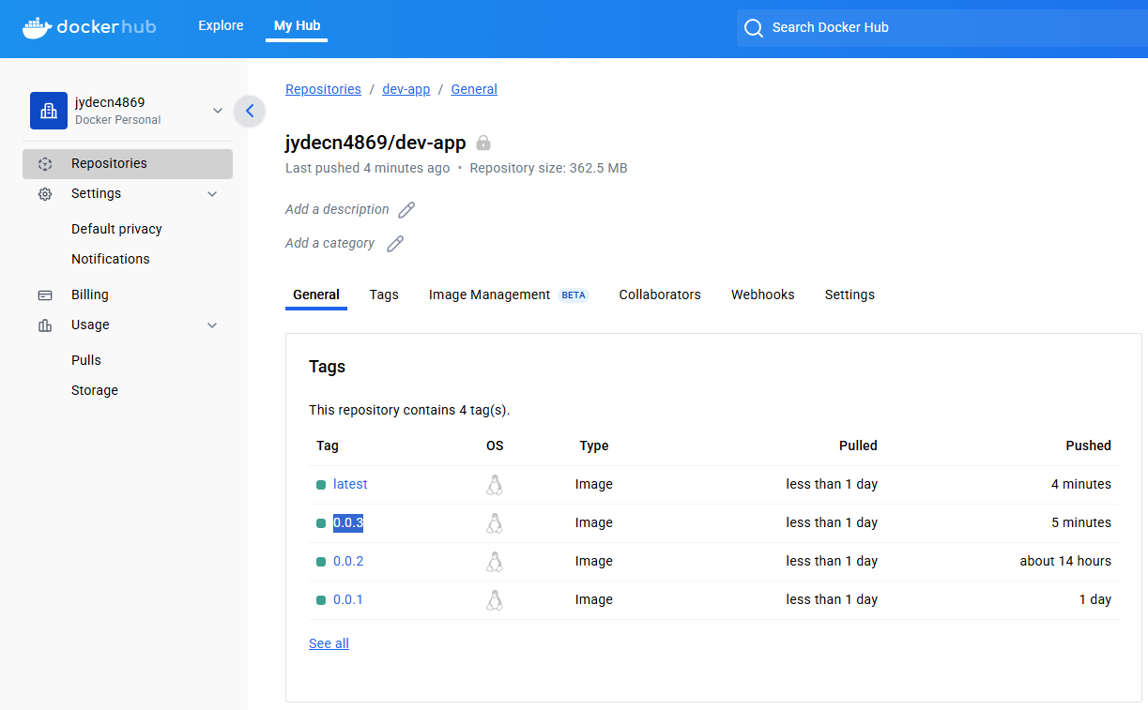The image size is (1148, 710).
Task: Click the green status dot for 0.0.2 tag
Action: (x=321, y=562)
